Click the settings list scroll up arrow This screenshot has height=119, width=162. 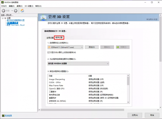click(x=128, y=75)
